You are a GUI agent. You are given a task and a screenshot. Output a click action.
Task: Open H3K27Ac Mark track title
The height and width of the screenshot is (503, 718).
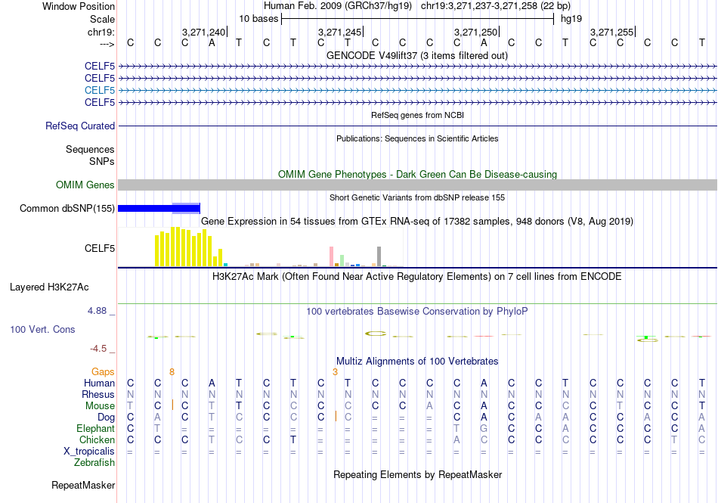[x=417, y=277]
